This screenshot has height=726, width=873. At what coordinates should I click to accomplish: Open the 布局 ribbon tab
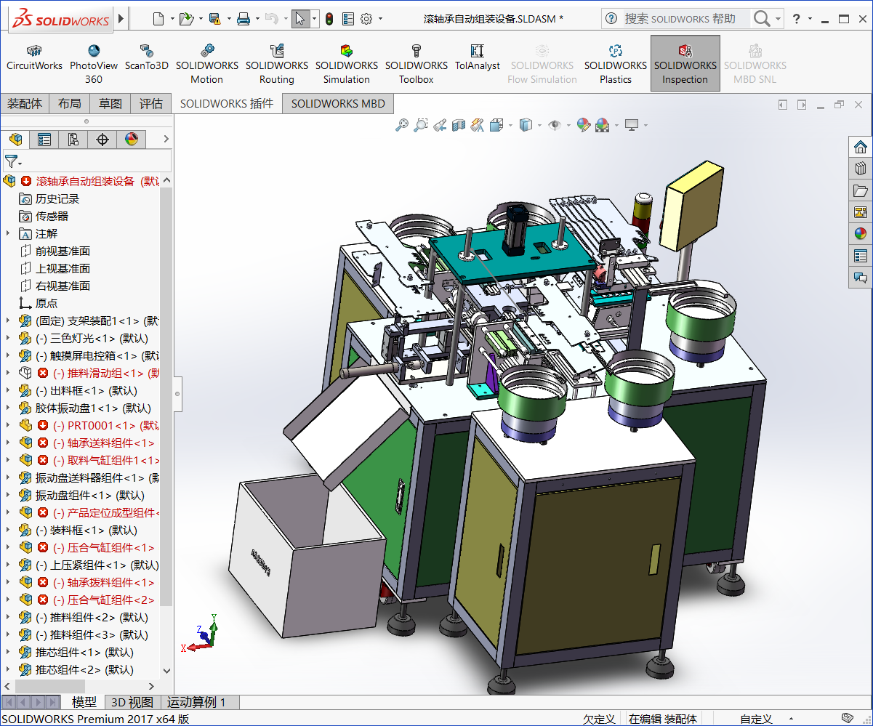coord(70,104)
